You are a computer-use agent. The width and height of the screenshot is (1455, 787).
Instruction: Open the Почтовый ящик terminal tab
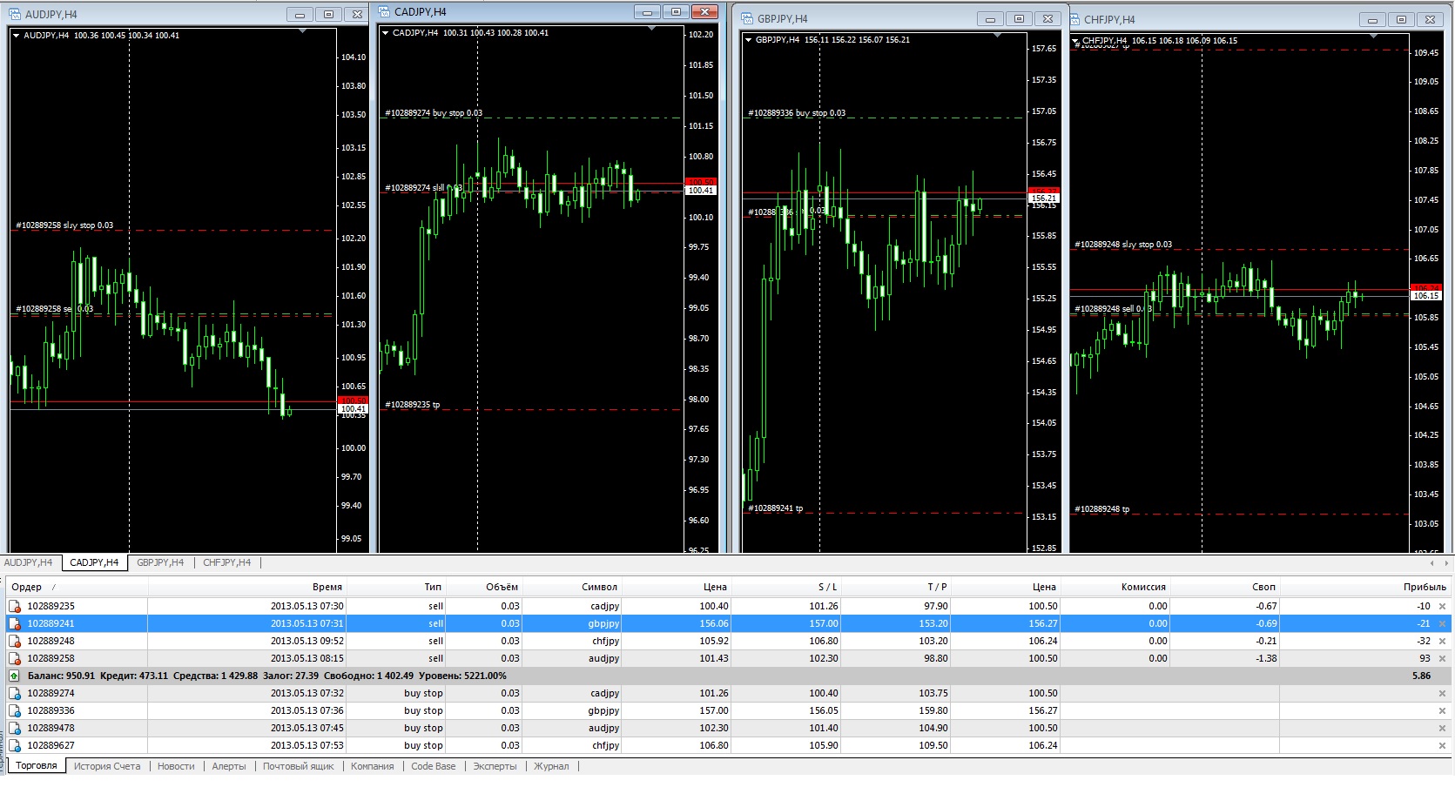(299, 766)
